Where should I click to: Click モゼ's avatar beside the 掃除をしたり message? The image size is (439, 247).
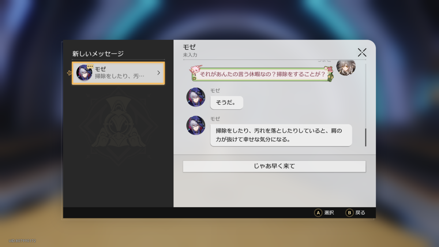(x=196, y=126)
